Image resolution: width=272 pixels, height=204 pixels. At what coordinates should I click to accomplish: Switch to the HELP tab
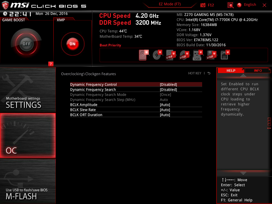(231, 70)
